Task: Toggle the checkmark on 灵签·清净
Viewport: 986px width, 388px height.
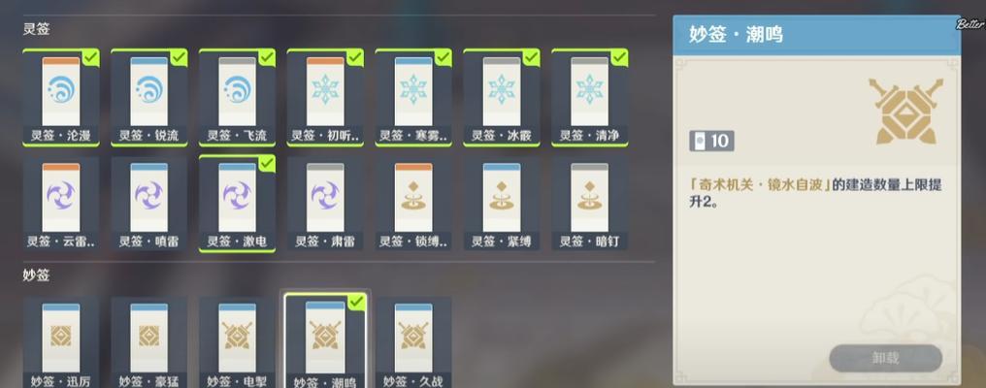Action: click(x=619, y=57)
